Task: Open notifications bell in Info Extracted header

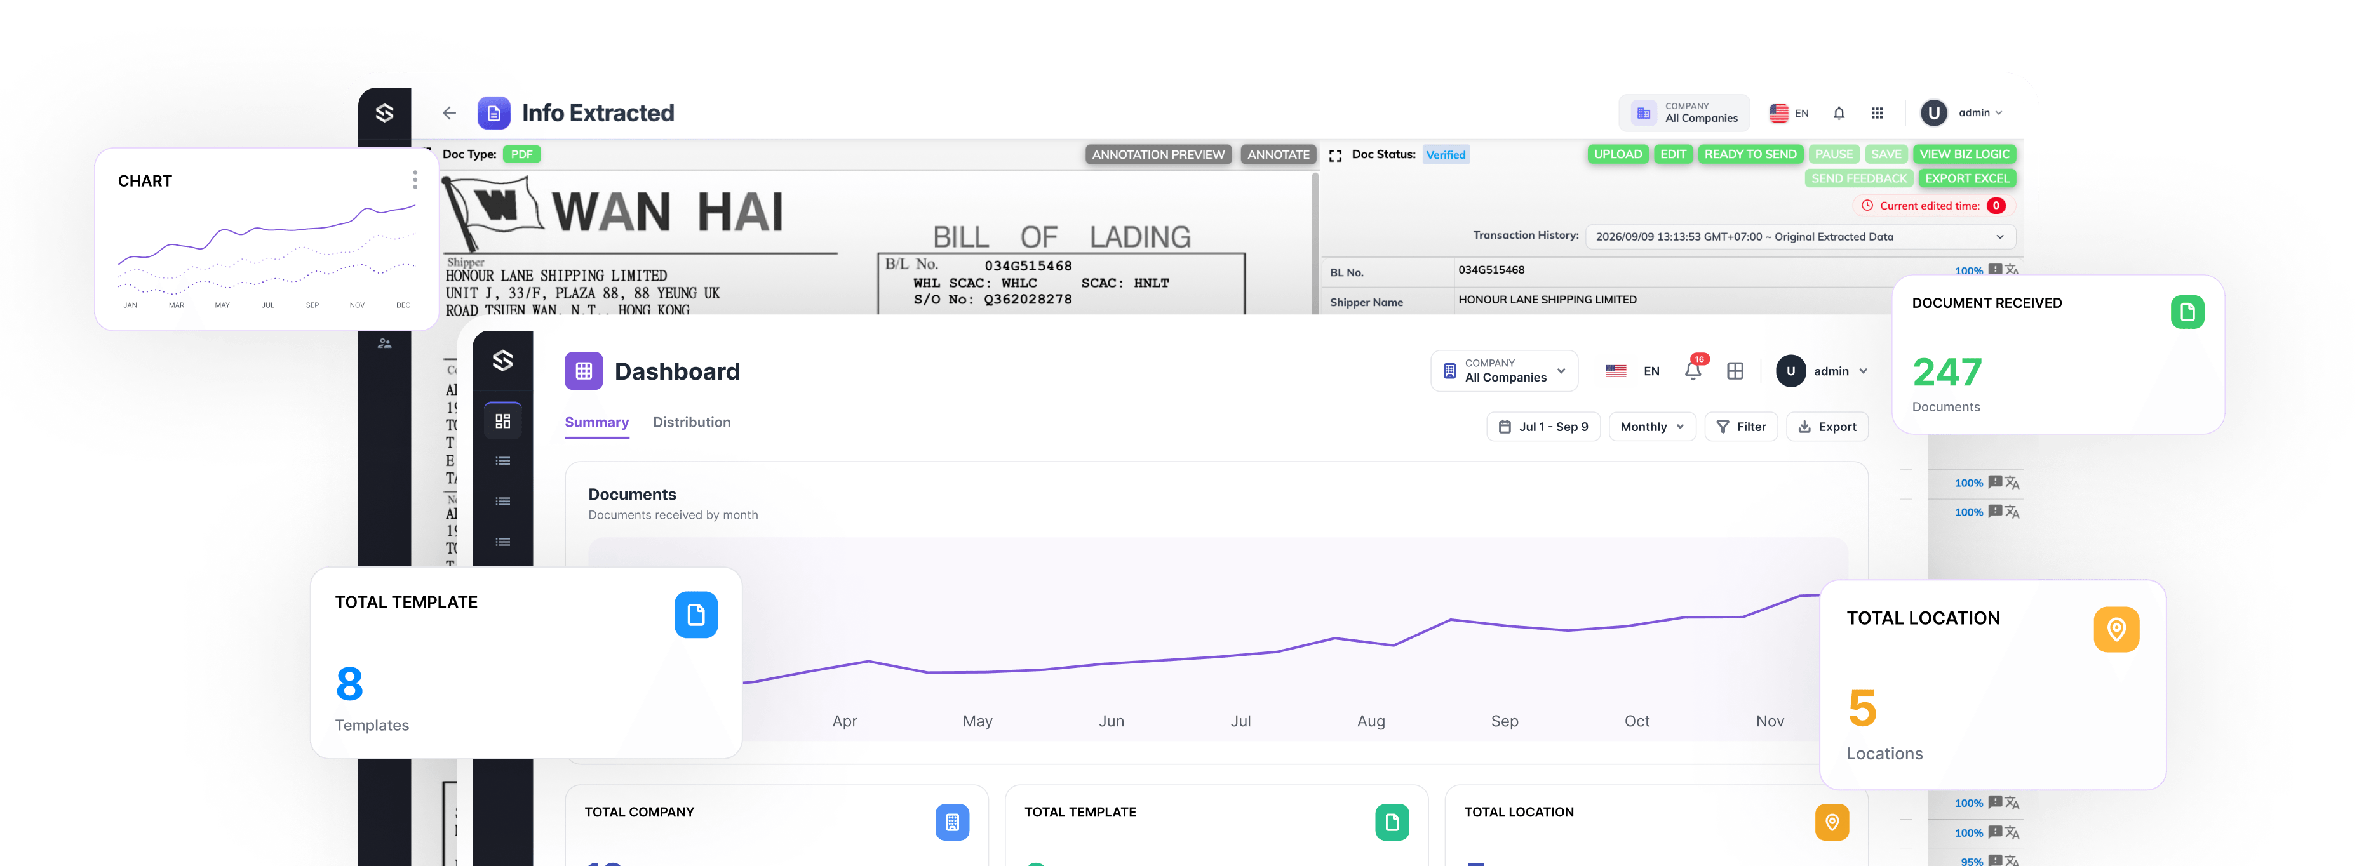Action: (1839, 112)
